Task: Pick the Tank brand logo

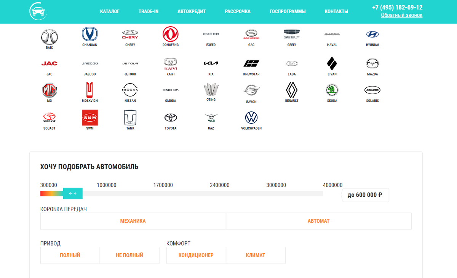Action: pyautogui.click(x=130, y=117)
